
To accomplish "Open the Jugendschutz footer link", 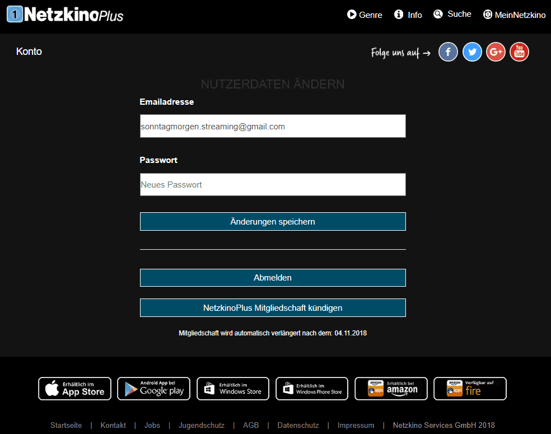I will (x=202, y=425).
